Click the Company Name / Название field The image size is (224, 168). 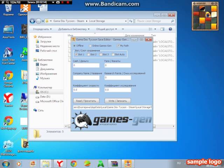tap(86, 78)
